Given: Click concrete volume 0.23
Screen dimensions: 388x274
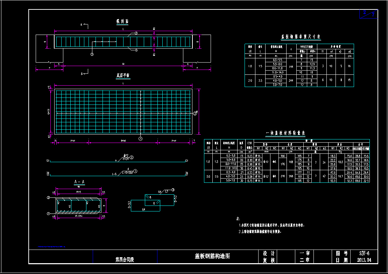Looking at the screenshot, I should 250,156.
